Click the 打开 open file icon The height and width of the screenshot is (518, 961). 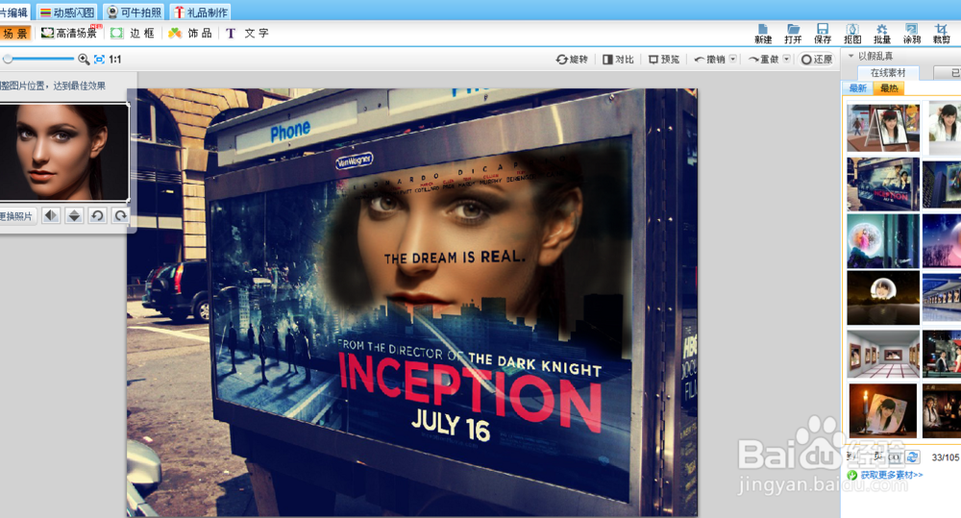tap(793, 34)
